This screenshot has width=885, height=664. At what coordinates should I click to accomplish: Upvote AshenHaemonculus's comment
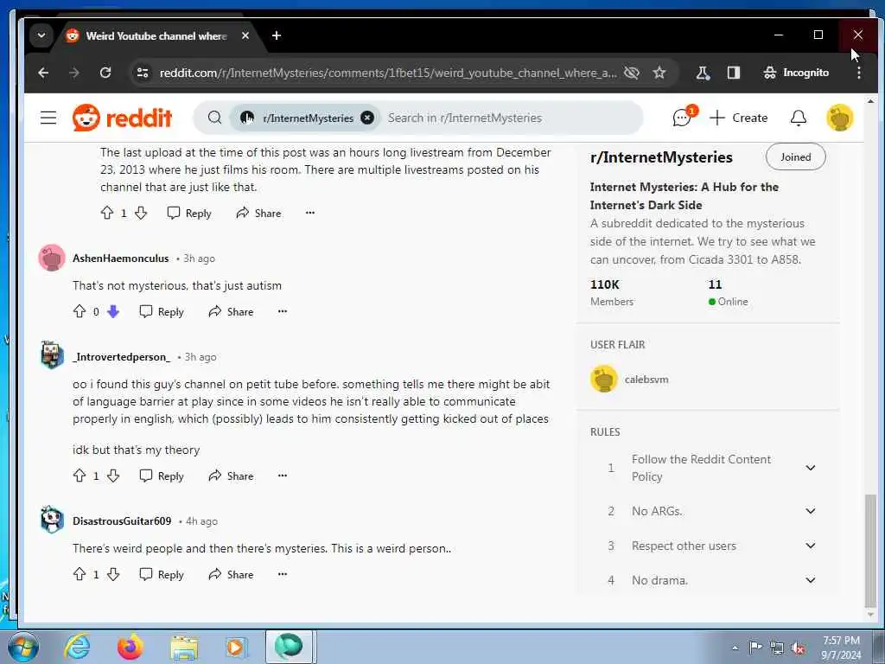tap(80, 311)
